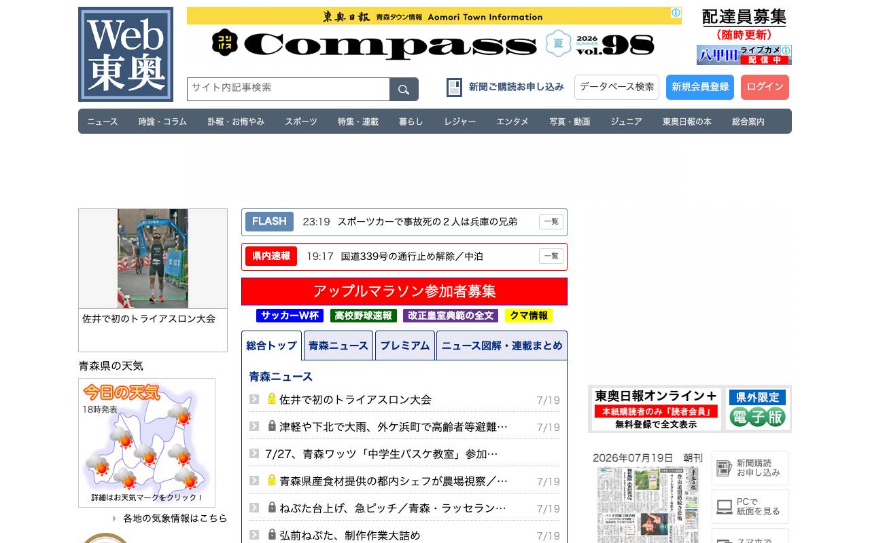
Task: Open the エンタメ menu item
Action: pos(512,121)
